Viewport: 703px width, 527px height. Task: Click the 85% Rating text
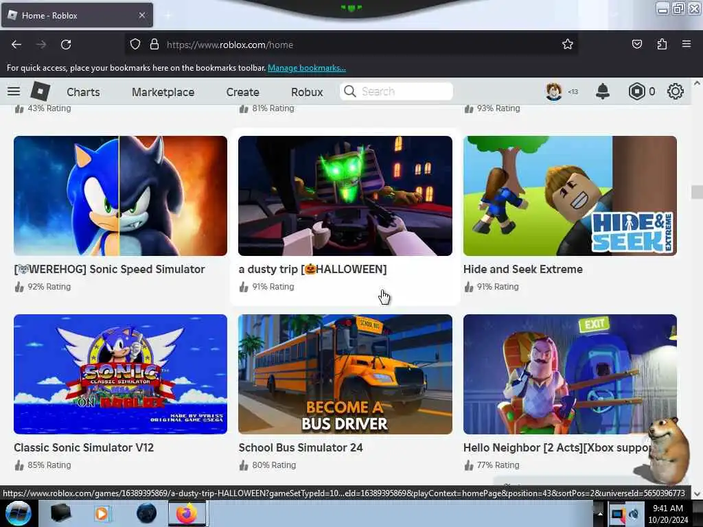click(49, 465)
